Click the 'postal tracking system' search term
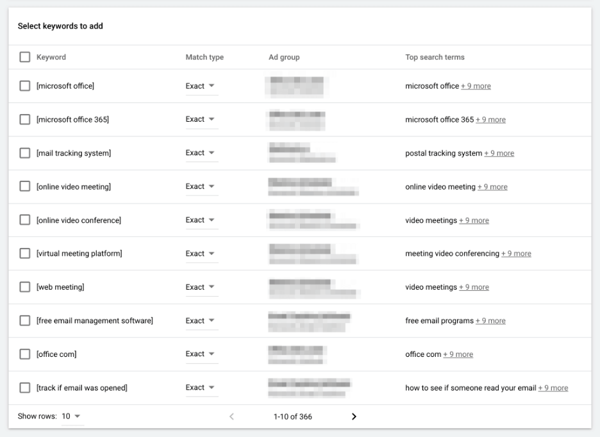Viewport: 600px width, 437px height. [x=444, y=153]
